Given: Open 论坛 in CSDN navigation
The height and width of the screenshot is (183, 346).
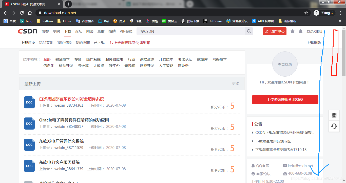Looking at the screenshot, I should tap(79, 31).
